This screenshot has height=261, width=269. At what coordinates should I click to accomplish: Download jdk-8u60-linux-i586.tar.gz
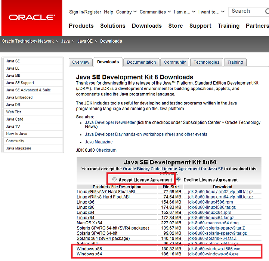pyautogui.click(x=212, y=207)
